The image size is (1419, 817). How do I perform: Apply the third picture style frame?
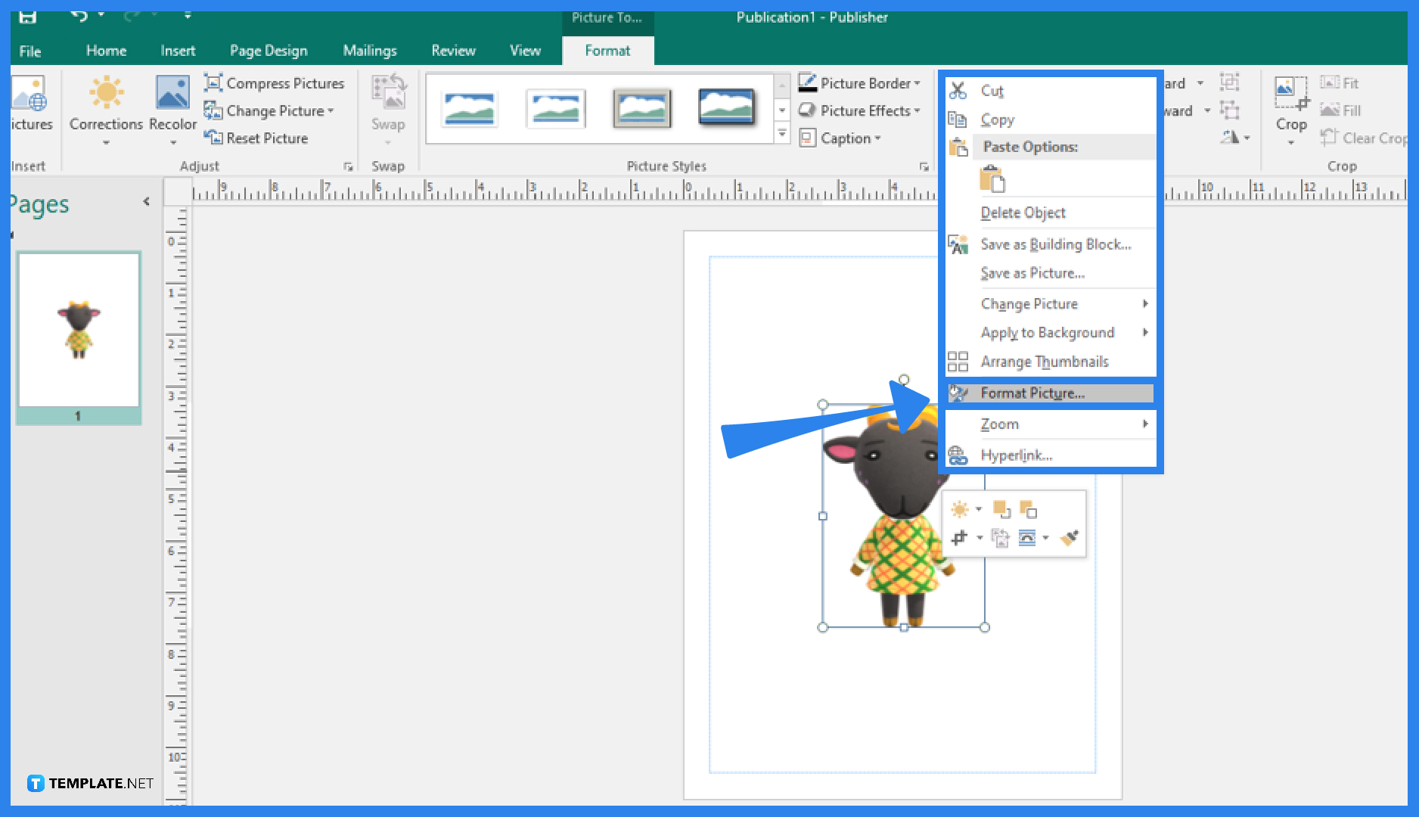click(x=641, y=108)
